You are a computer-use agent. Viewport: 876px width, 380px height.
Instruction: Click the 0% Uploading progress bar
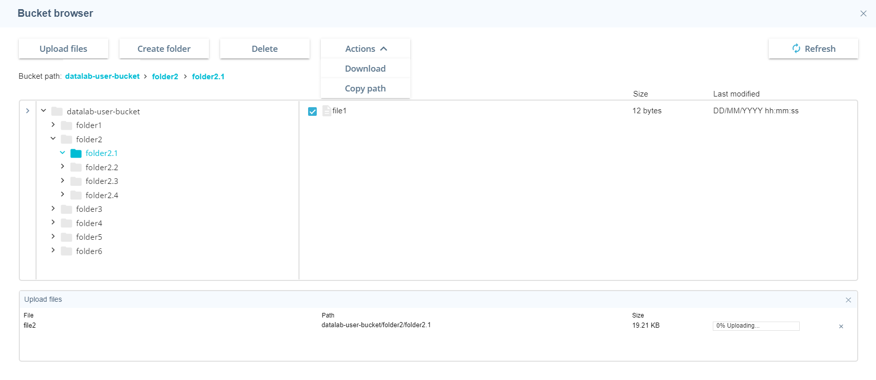[756, 326]
